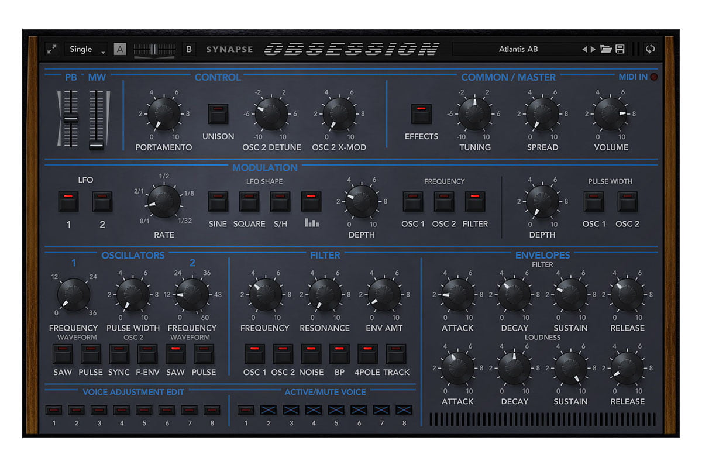Viewport: 702px width, 468px height.
Task: Unmute crossed-out voice 2
Action: (x=269, y=410)
